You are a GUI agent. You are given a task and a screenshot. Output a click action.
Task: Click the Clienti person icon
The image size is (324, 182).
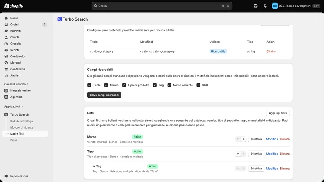(x=6, y=37)
